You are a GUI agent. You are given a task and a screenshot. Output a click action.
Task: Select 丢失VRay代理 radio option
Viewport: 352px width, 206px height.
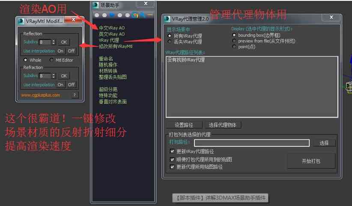pos(170,41)
